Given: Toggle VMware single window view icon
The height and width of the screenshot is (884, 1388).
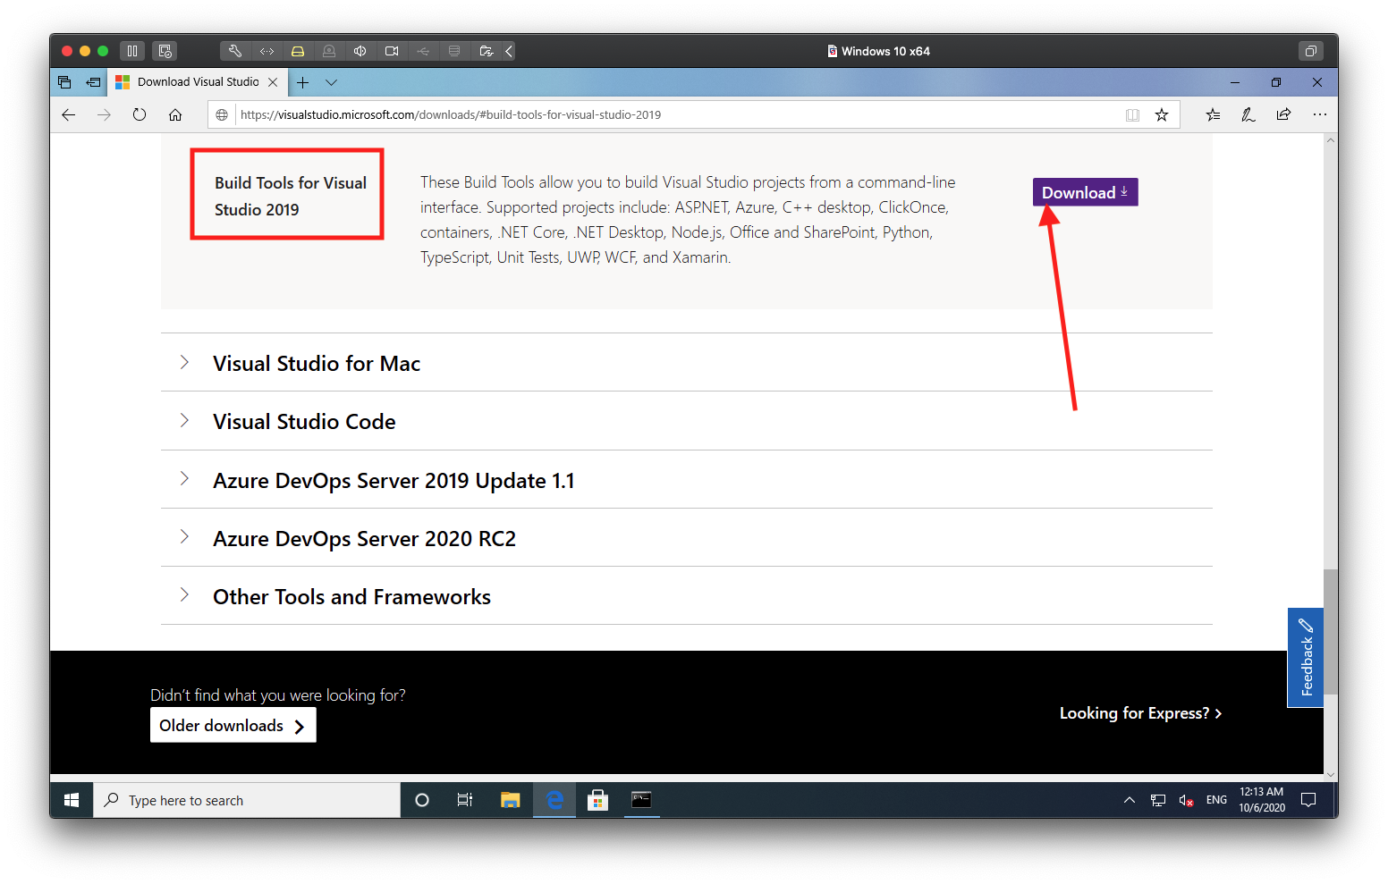Looking at the screenshot, I should [x=1310, y=51].
